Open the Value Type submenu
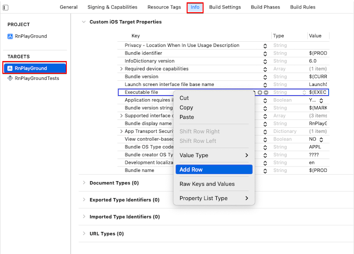This screenshot has width=354, height=254. [214, 155]
